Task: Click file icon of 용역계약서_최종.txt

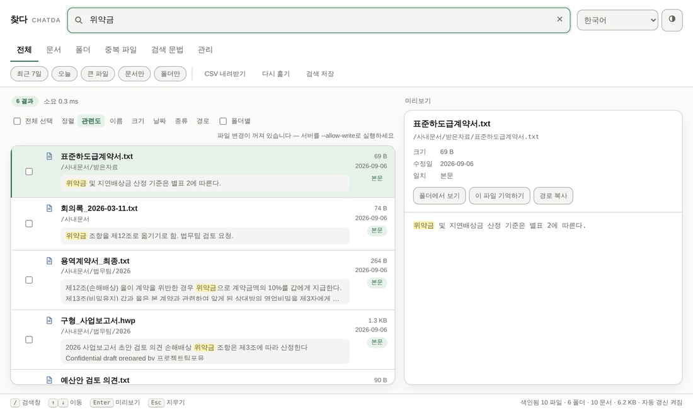Action: tap(50, 261)
